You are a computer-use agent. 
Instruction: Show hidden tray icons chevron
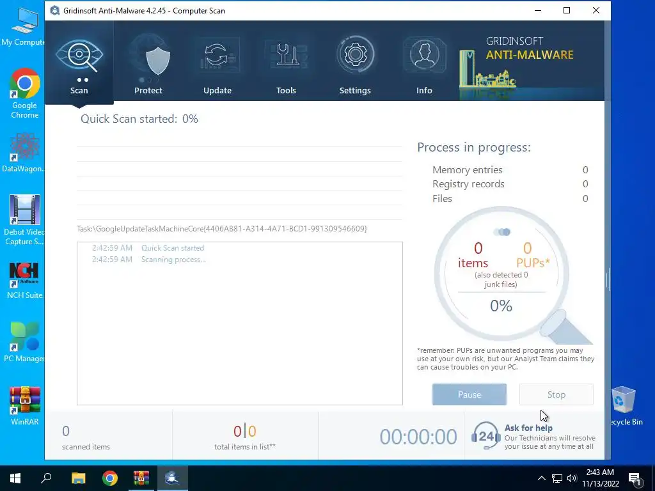[541, 478]
